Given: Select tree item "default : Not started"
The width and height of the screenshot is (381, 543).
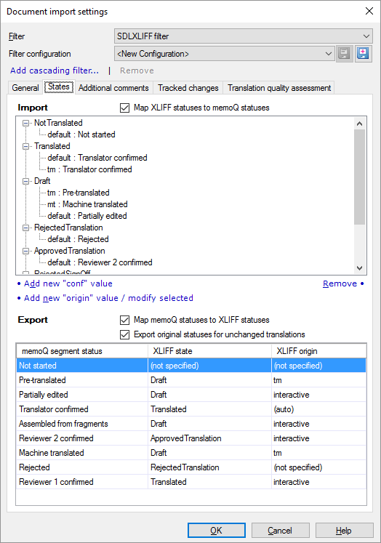Looking at the screenshot, I should pos(81,134).
